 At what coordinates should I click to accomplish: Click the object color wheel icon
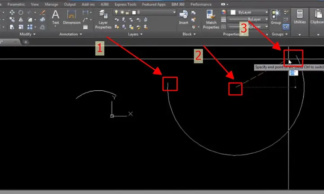(x=224, y=12)
